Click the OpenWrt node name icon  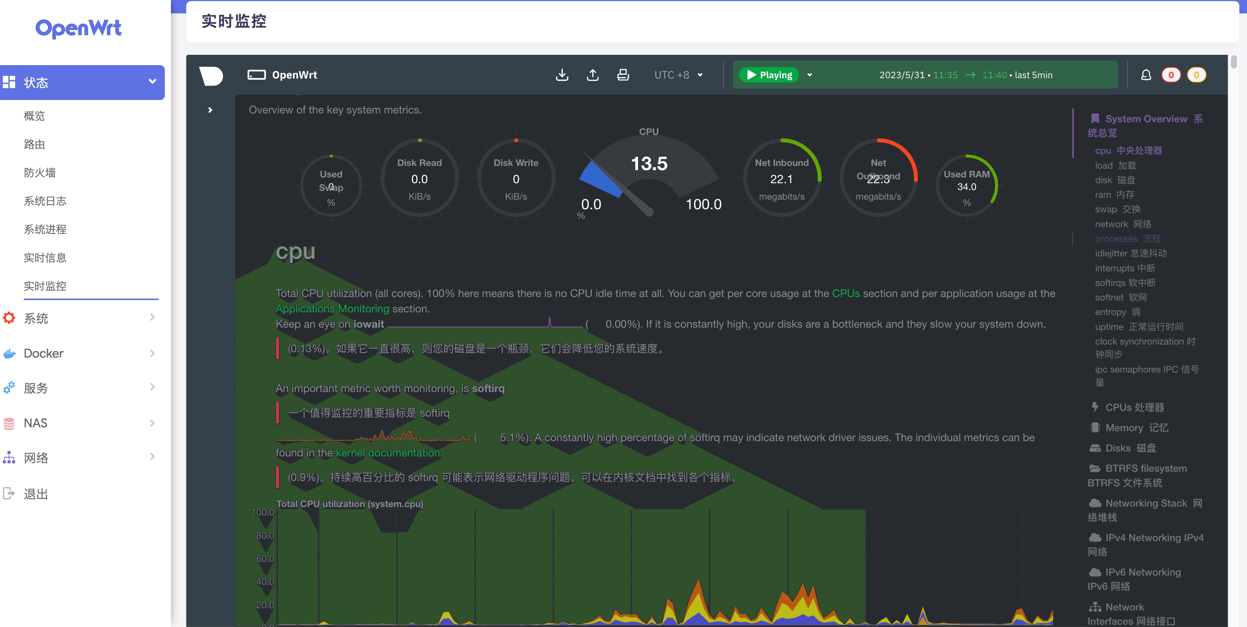click(x=256, y=75)
